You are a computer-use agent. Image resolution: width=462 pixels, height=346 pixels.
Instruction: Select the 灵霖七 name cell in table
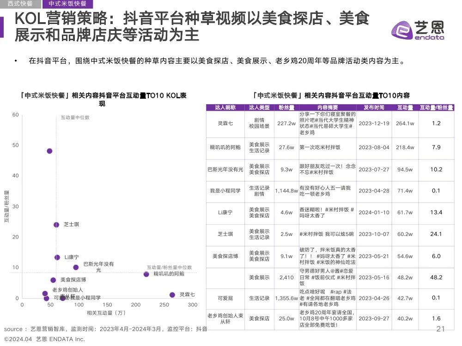pyautogui.click(x=225, y=124)
